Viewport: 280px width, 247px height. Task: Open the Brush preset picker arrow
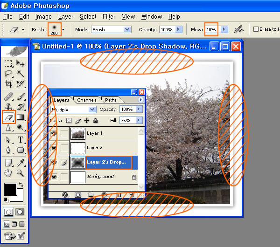tap(63, 29)
